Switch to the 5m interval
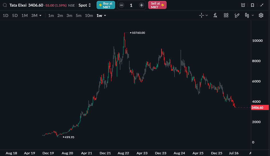 tap(78, 15)
